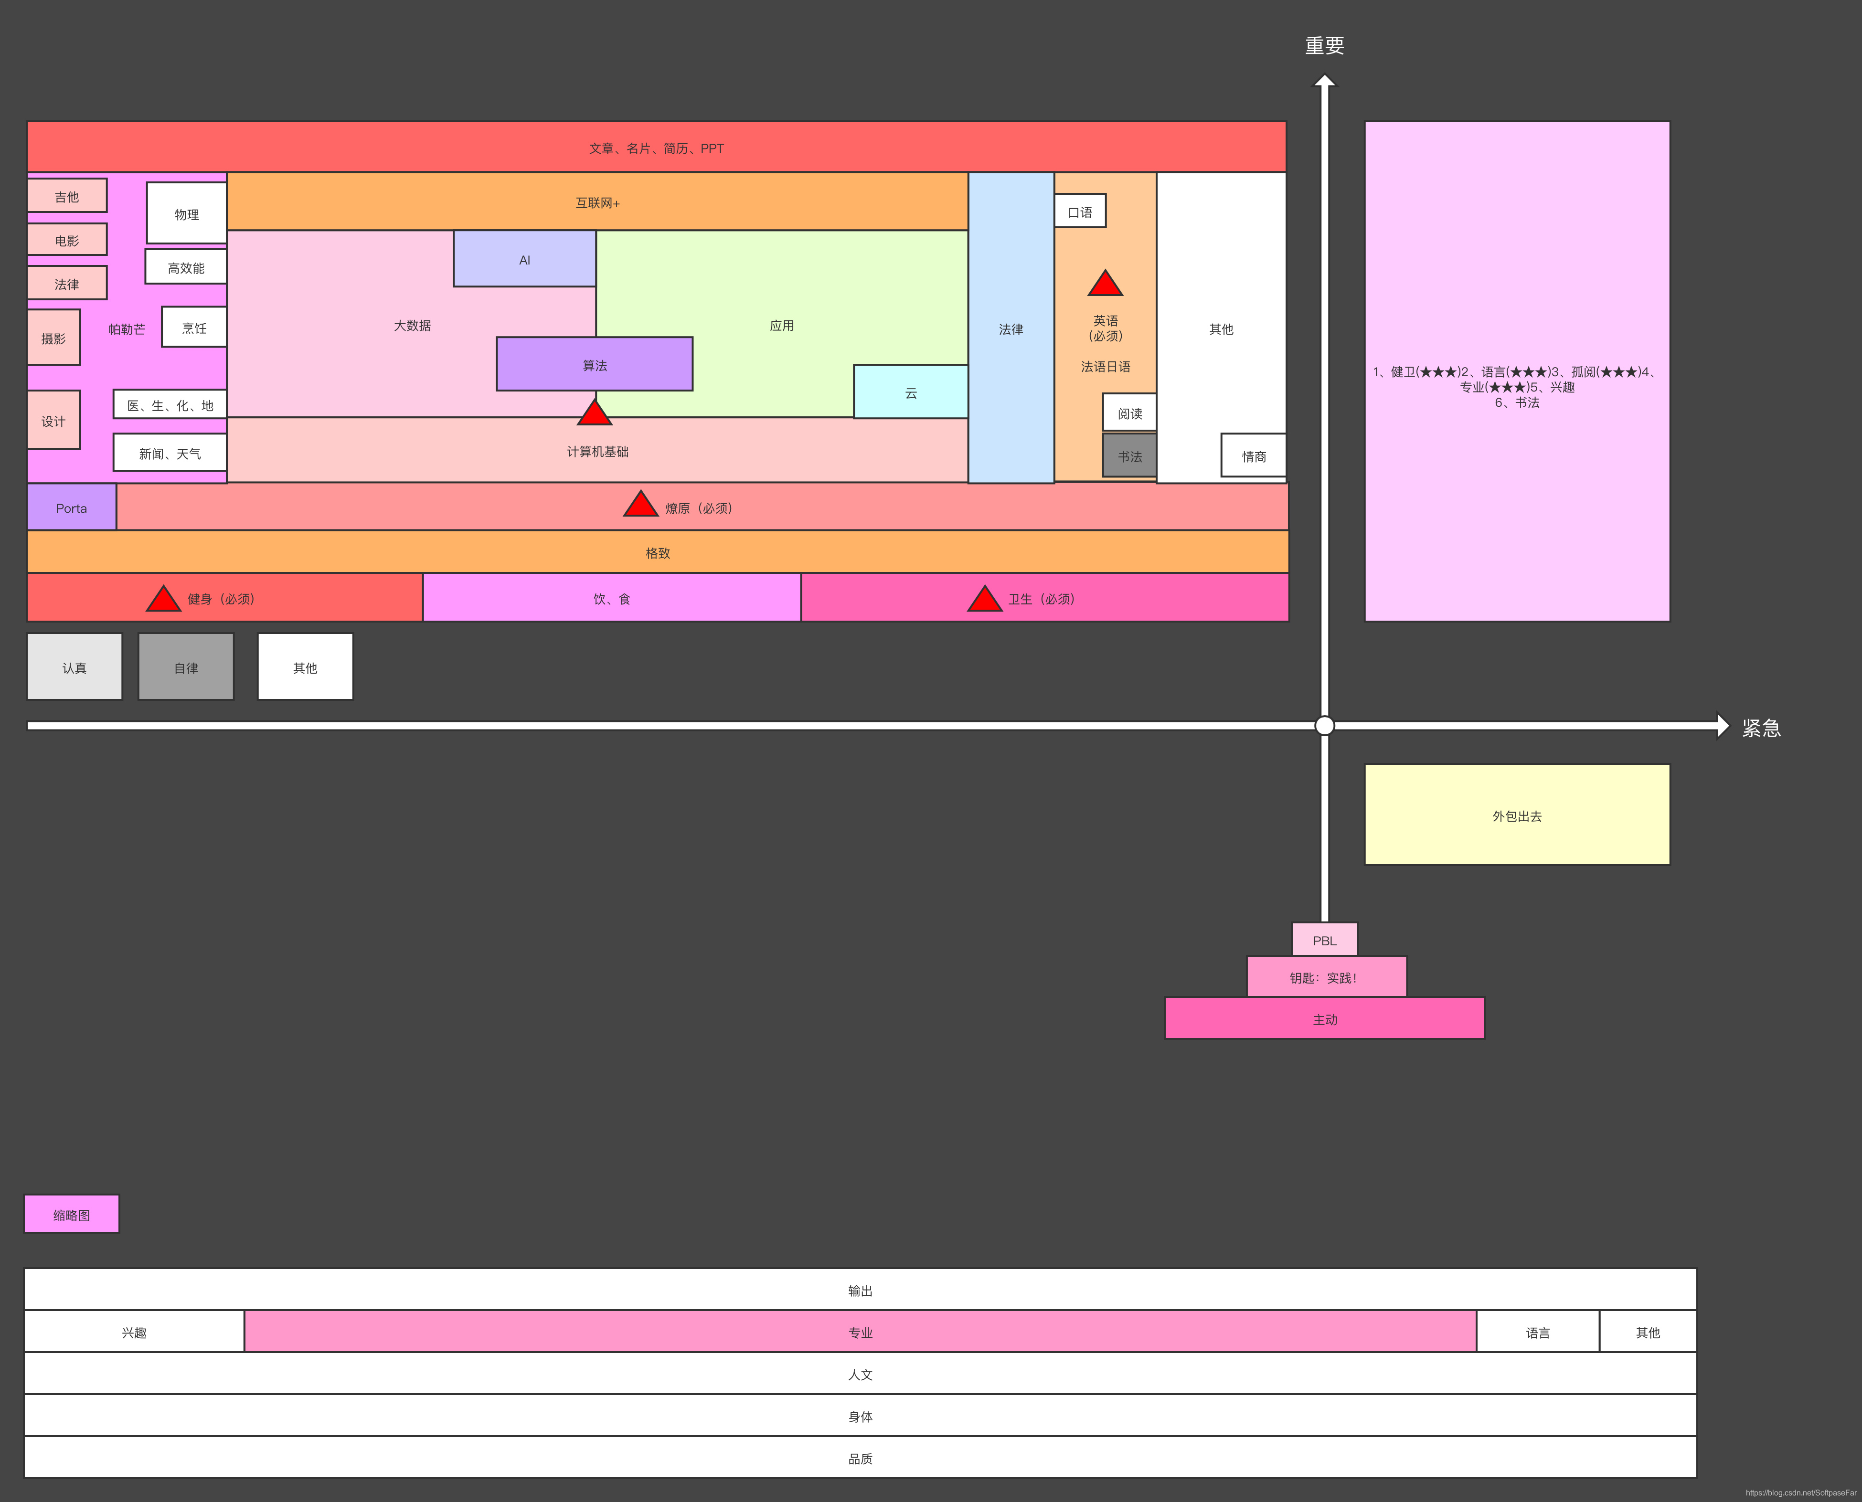Image resolution: width=1862 pixels, height=1502 pixels.
Task: Select the blue 法律 column
Action: click(x=1011, y=328)
